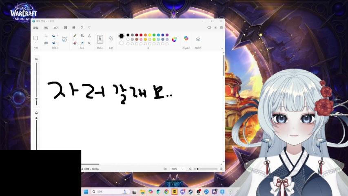Expand the Flip dropdown arrow
The image size is (348, 196).
[58, 43]
